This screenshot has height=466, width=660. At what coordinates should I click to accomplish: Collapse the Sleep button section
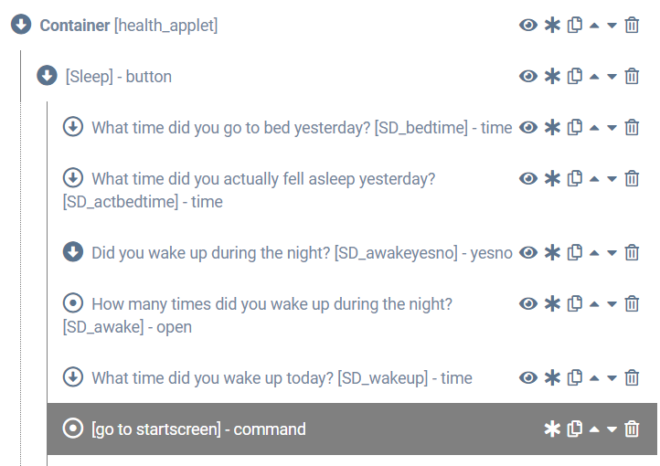47,76
